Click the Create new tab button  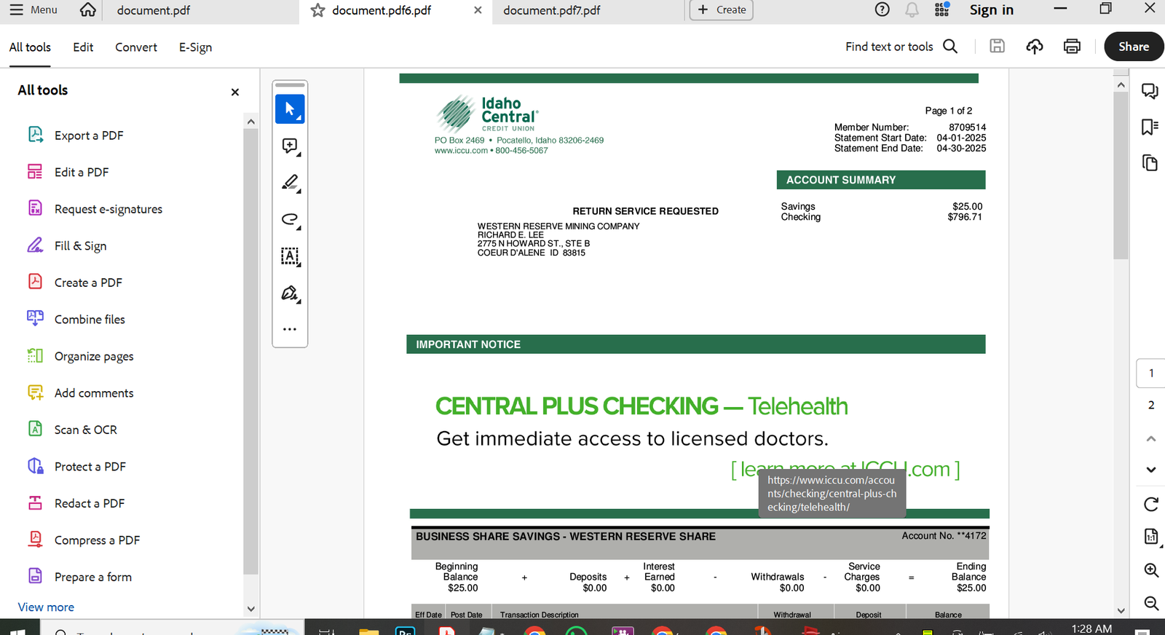tap(722, 10)
